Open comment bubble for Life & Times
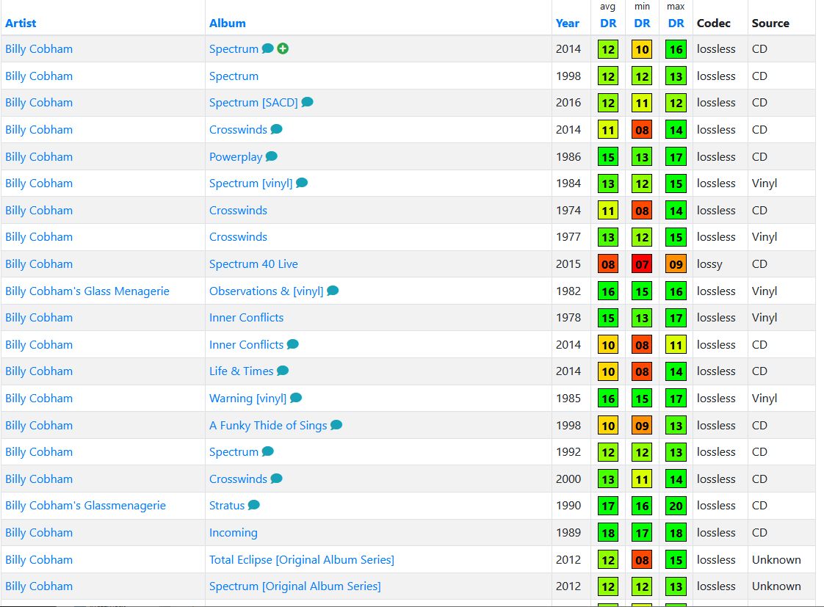The width and height of the screenshot is (824, 607). 283,371
